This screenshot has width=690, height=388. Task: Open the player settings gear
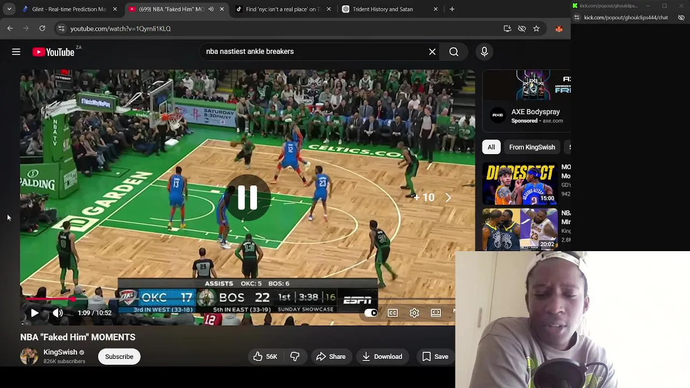pyautogui.click(x=414, y=313)
